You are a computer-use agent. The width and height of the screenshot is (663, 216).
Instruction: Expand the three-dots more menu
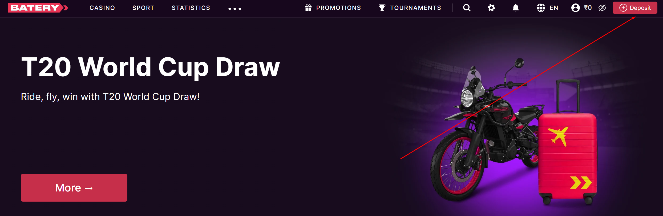[235, 9]
